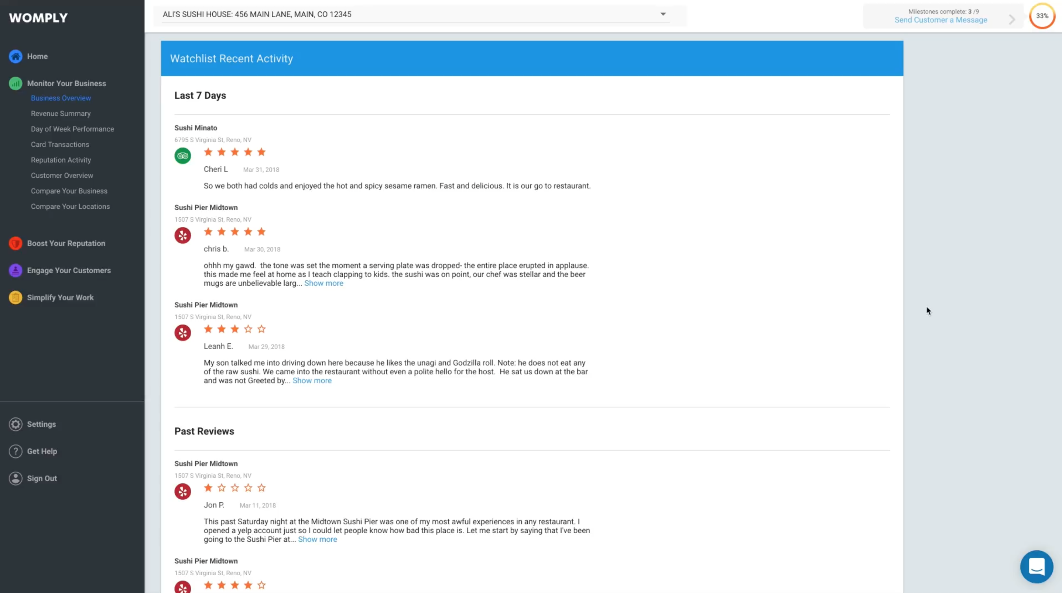The width and height of the screenshot is (1062, 593).
Task: Open the Settings gear icon
Action: [16, 424]
